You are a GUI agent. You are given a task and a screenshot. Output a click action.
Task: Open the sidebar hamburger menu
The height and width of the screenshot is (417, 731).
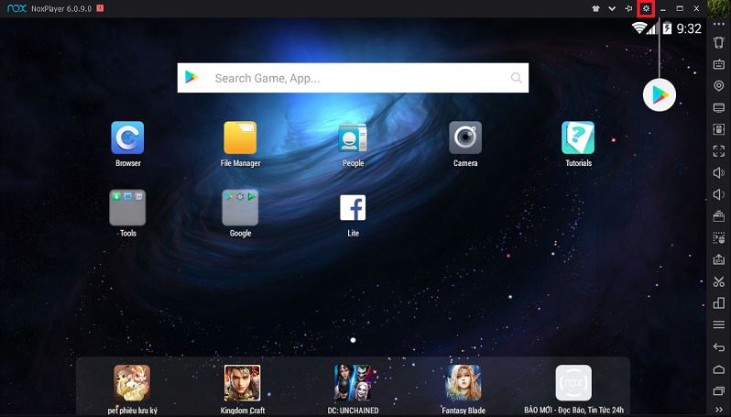pos(719,324)
